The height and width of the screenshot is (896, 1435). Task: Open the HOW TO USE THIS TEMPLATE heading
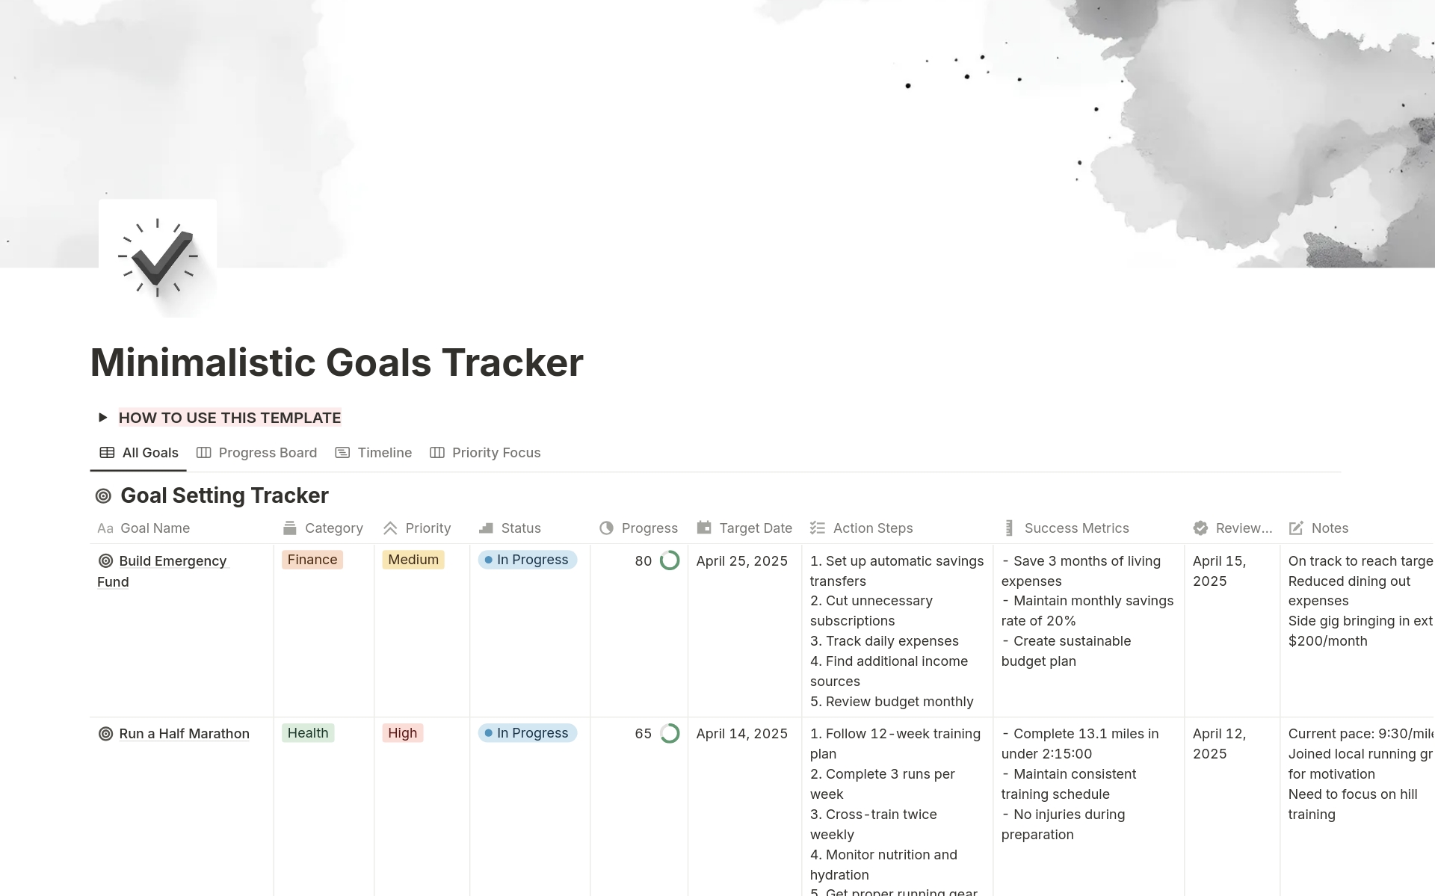pos(229,418)
